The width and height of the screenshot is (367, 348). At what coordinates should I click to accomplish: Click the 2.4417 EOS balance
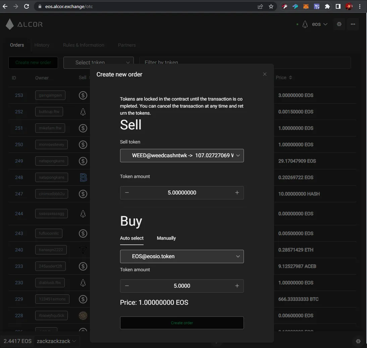coord(17,341)
